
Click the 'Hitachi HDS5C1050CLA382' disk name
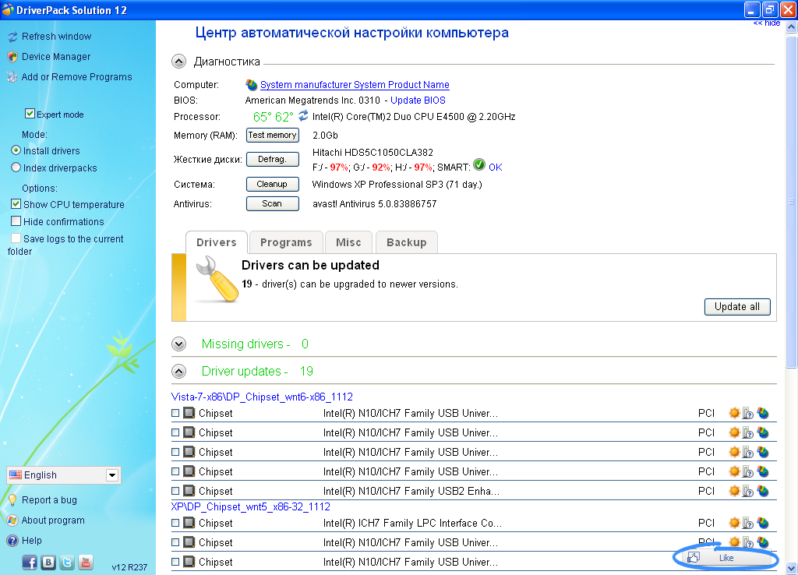point(373,152)
